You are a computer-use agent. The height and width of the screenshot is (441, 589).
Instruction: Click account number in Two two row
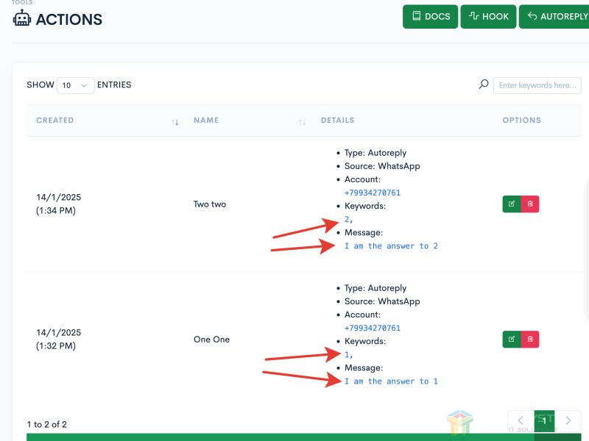(x=372, y=193)
